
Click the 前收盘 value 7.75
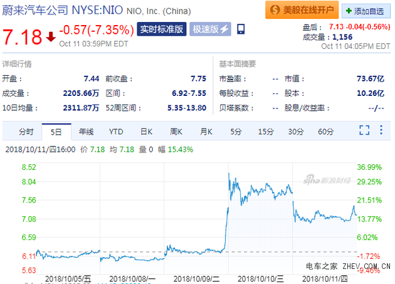198,78
